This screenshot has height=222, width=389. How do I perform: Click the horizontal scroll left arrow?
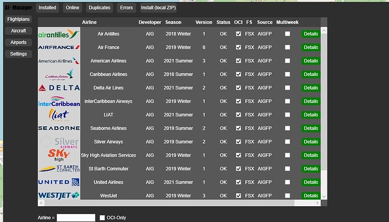(x=41, y=203)
